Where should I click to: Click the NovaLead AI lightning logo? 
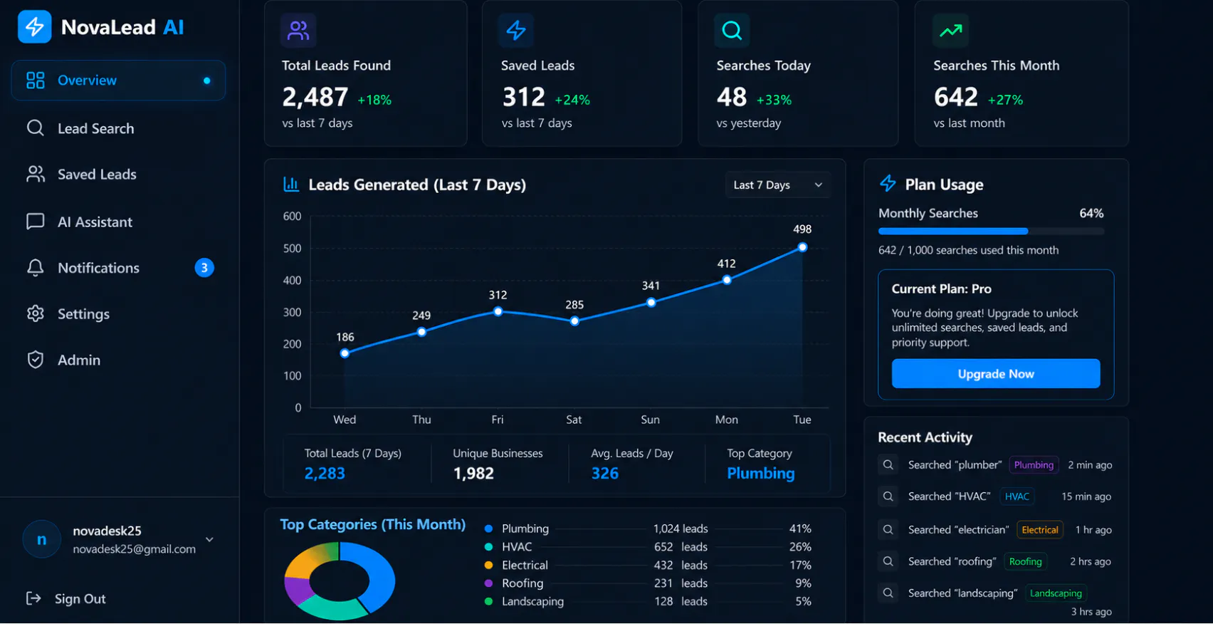[34, 27]
